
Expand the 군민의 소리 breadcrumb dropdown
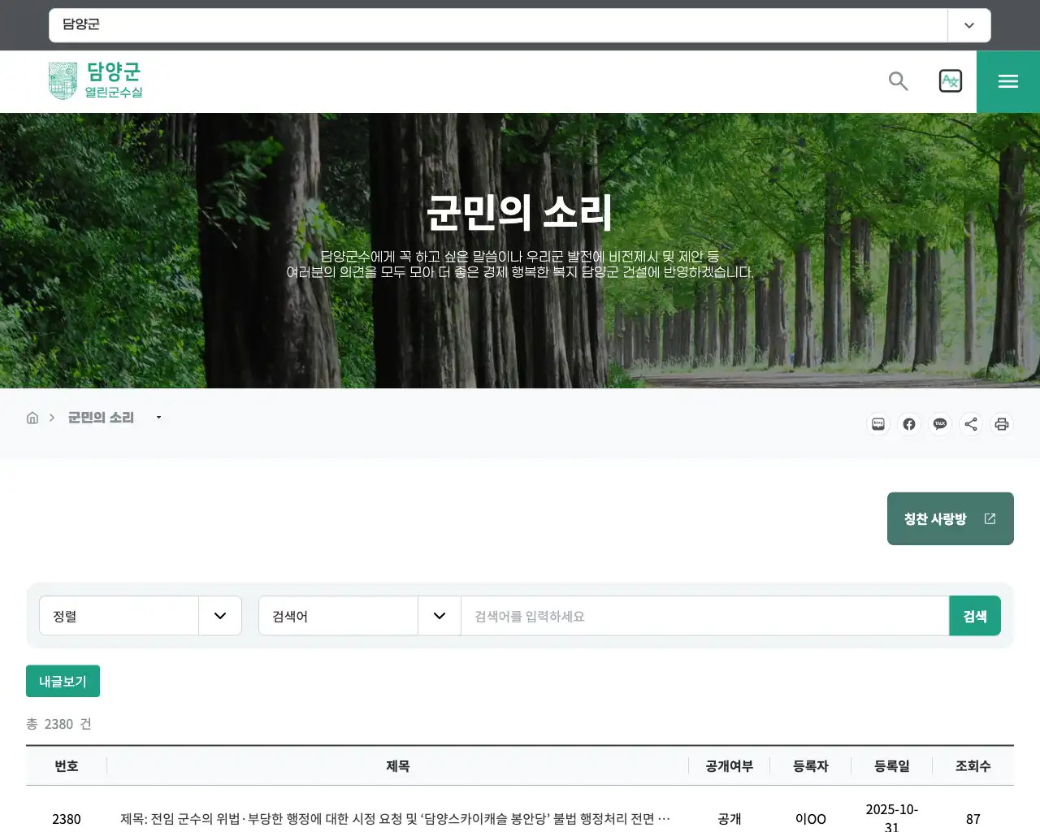tap(158, 417)
